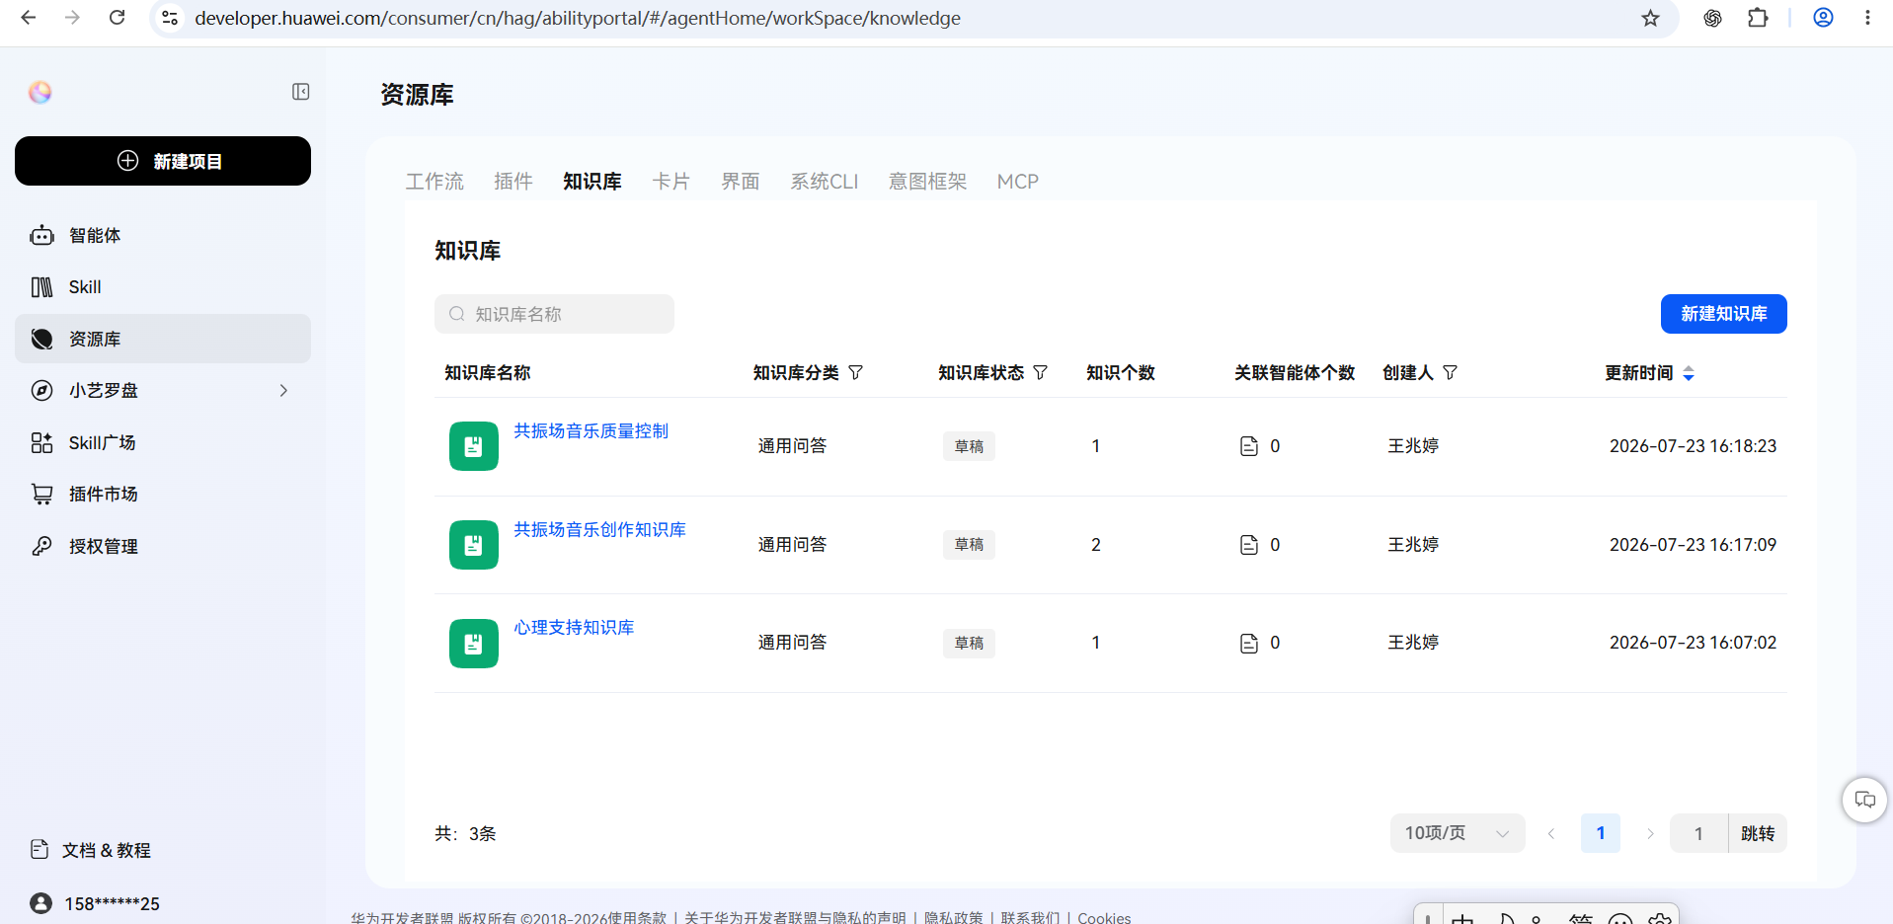This screenshot has height=924, width=1893.
Task: Open 插件市场 in the sidebar
Action: click(163, 495)
